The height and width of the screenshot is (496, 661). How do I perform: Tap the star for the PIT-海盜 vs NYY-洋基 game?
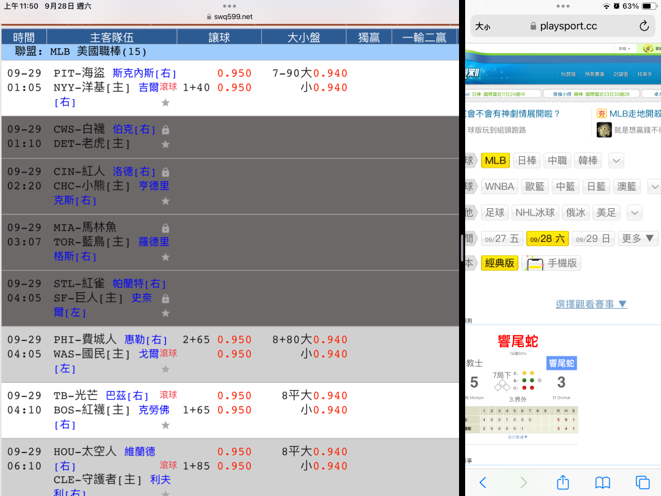(166, 102)
